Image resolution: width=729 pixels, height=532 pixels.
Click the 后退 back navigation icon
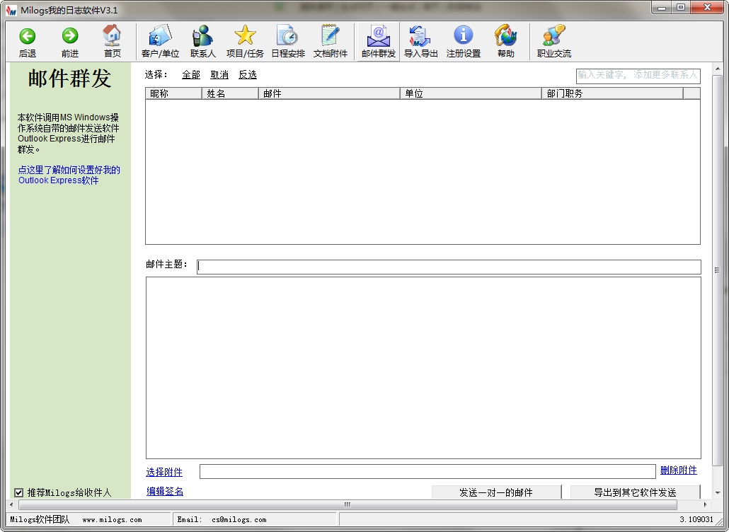pyautogui.click(x=27, y=40)
